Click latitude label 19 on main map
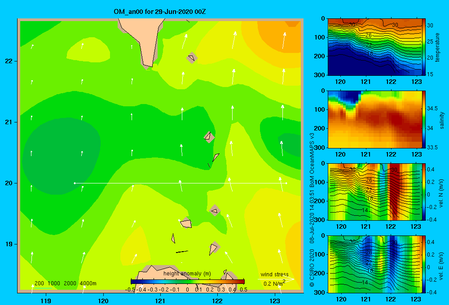Image resolution: width=449 pixels, height=305 pixels. pyautogui.click(x=9, y=244)
